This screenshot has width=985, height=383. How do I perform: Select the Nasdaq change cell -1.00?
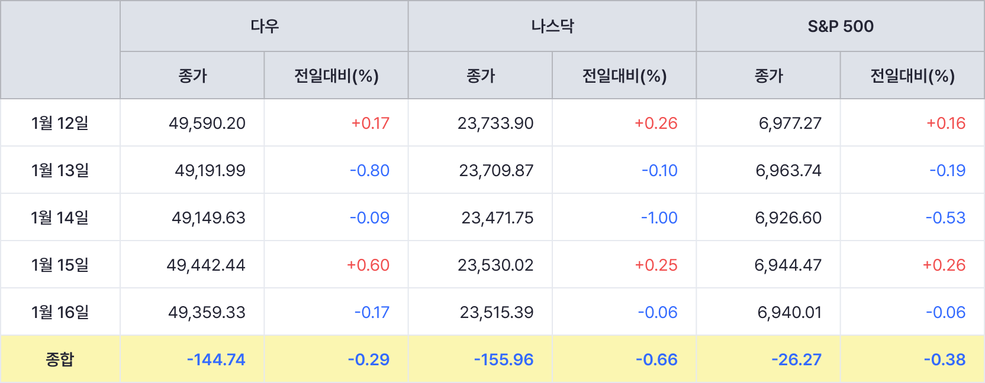tap(659, 218)
